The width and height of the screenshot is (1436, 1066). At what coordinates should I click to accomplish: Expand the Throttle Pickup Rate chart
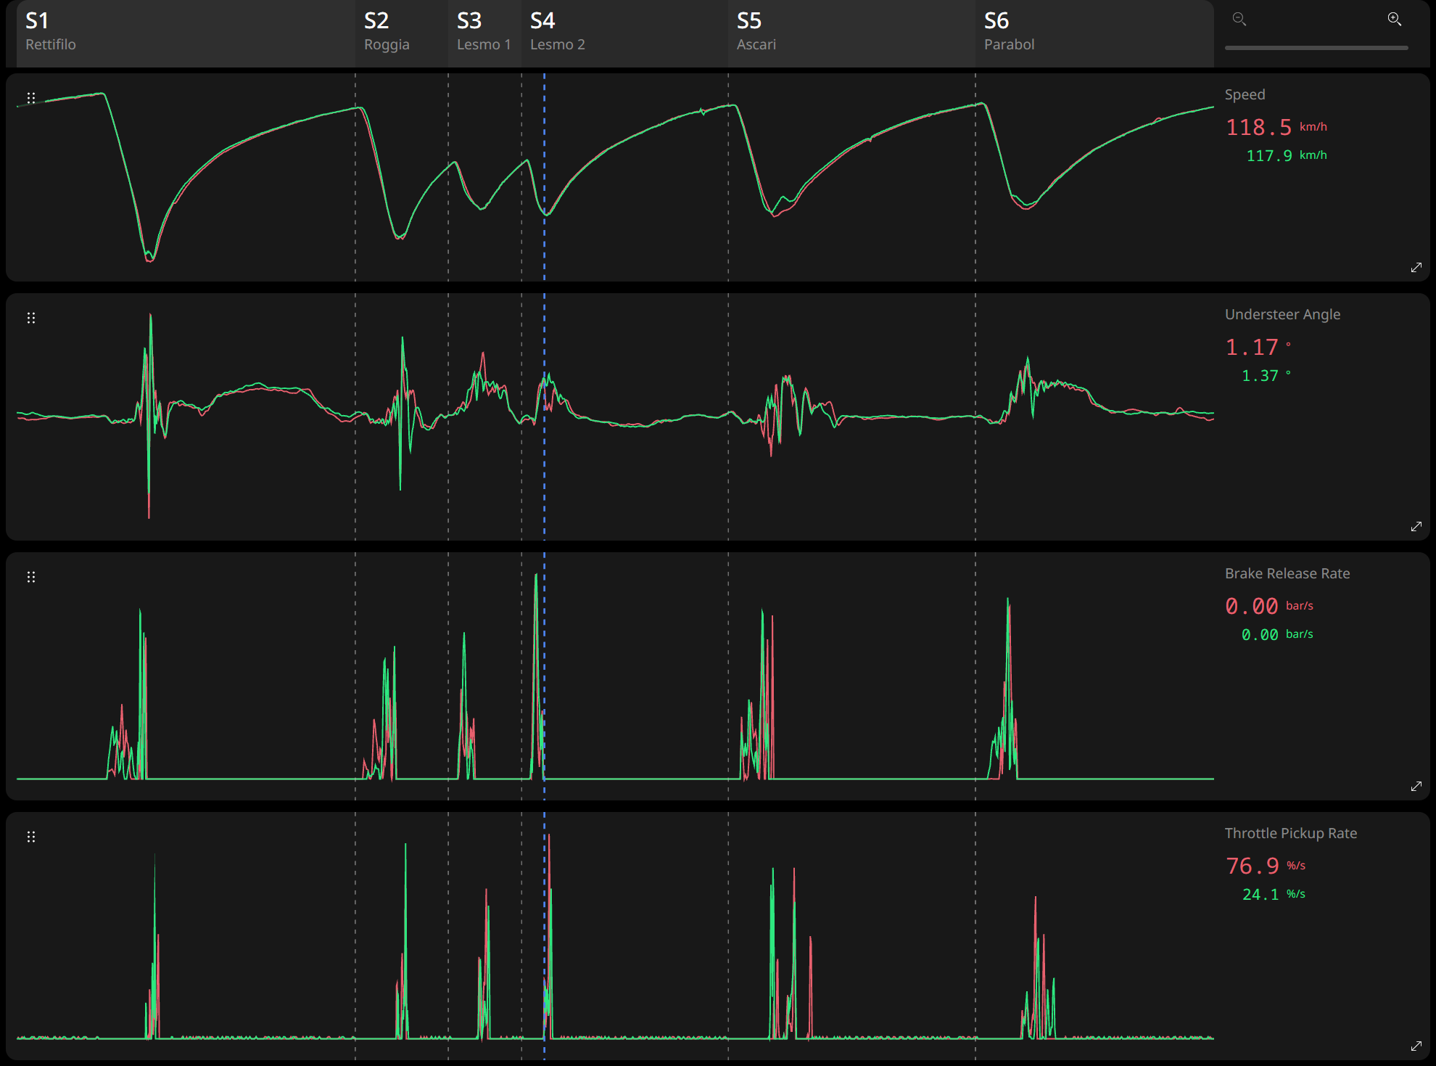[x=1416, y=1046]
